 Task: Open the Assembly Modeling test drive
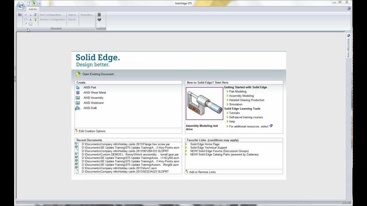[202, 128]
